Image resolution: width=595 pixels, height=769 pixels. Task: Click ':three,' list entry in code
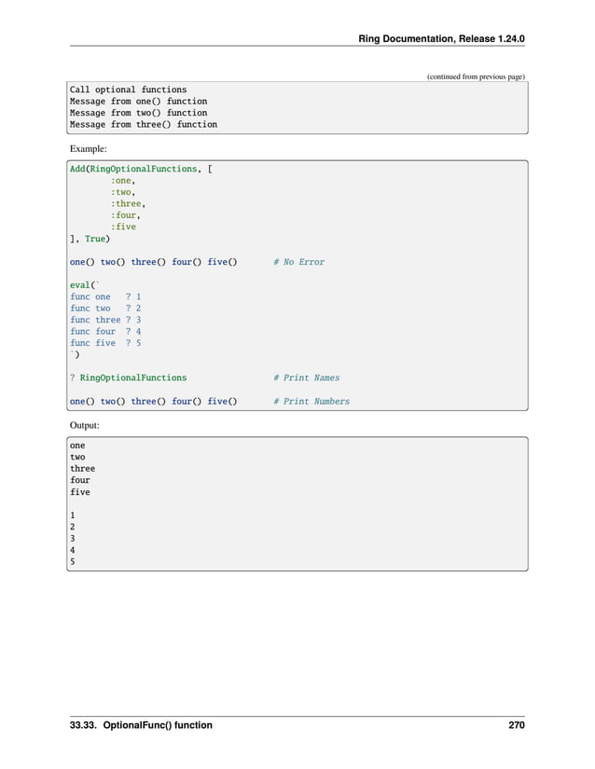point(128,203)
